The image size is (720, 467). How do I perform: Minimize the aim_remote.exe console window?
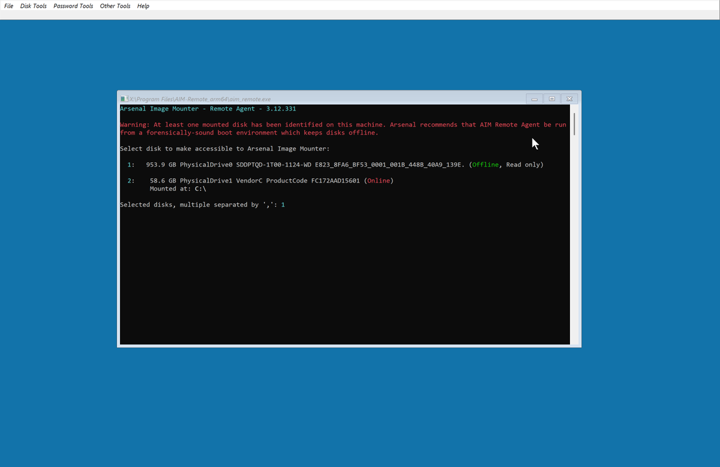tap(534, 99)
